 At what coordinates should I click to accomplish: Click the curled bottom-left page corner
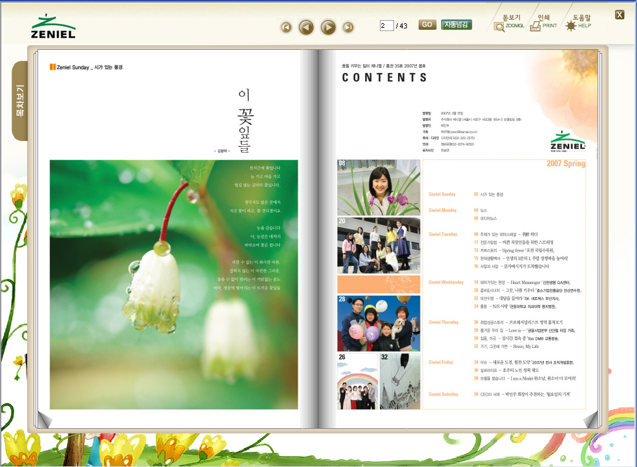click(45, 420)
